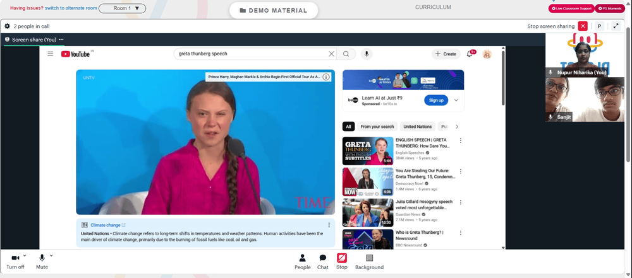Open the Curriculum tab
This screenshot has width=632, height=278.
[433, 7]
